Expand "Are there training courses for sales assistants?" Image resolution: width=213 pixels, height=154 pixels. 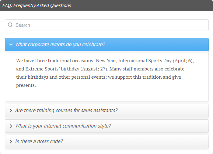coord(66,111)
